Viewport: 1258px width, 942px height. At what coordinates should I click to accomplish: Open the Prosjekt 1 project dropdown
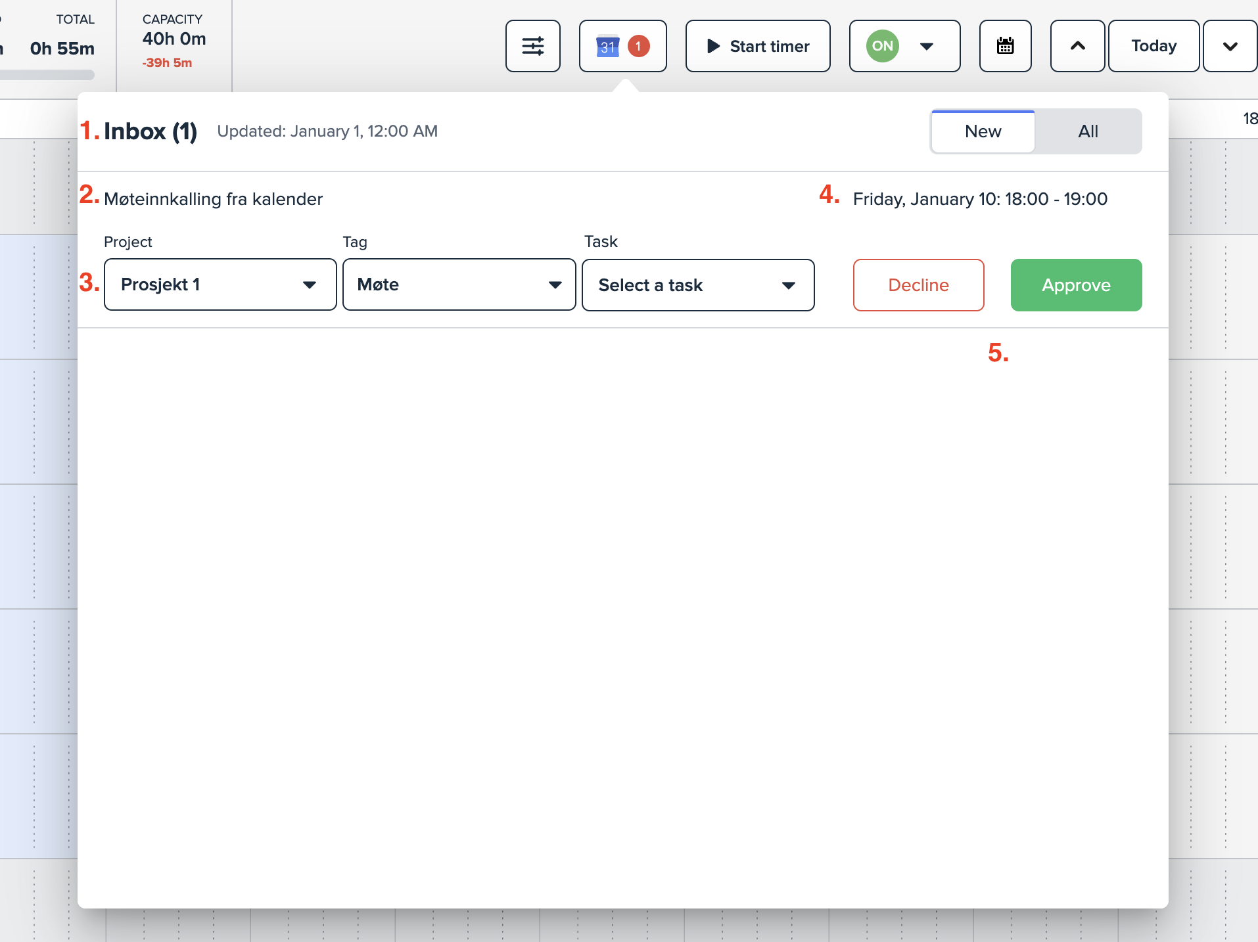pyautogui.click(x=220, y=284)
